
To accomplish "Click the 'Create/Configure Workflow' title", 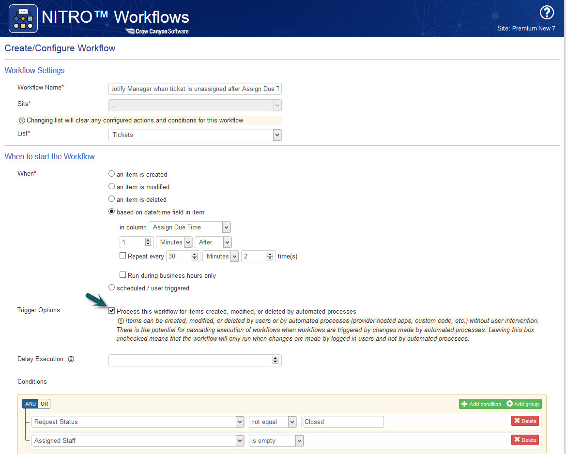I will (60, 48).
